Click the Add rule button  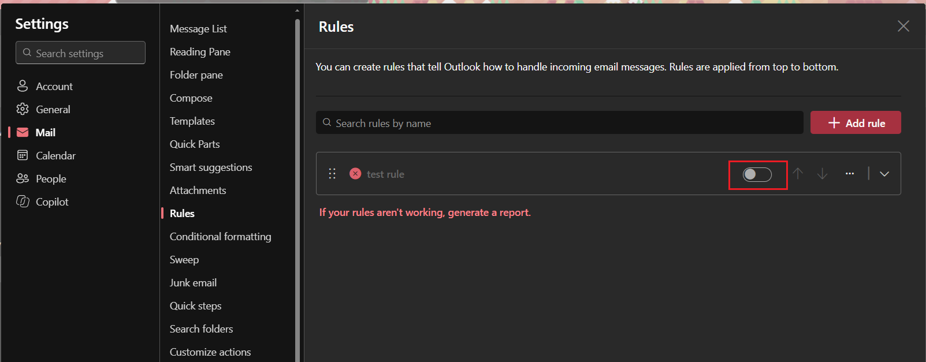(856, 122)
